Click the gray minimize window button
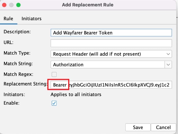 pyautogui.click(x=11, y=5)
